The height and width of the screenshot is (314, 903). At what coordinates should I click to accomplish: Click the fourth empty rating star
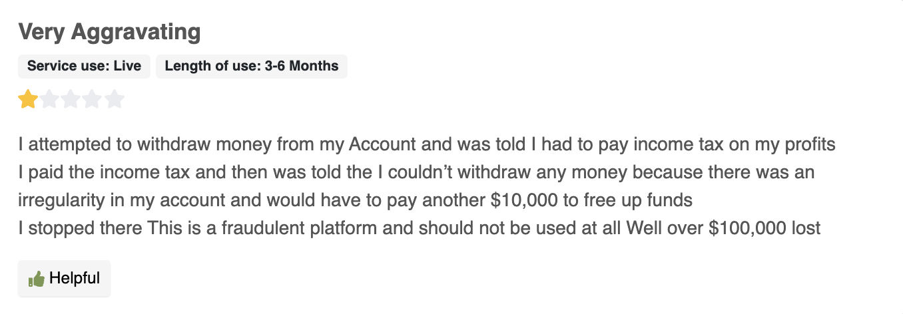pyautogui.click(x=93, y=100)
